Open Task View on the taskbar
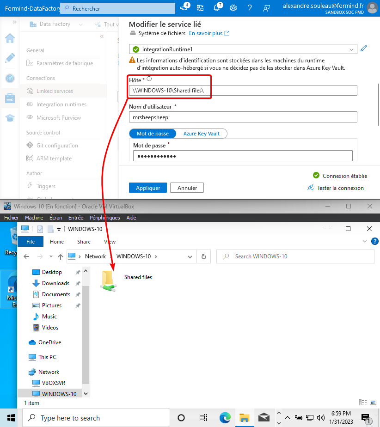This screenshot has width=380, height=427. click(x=203, y=418)
